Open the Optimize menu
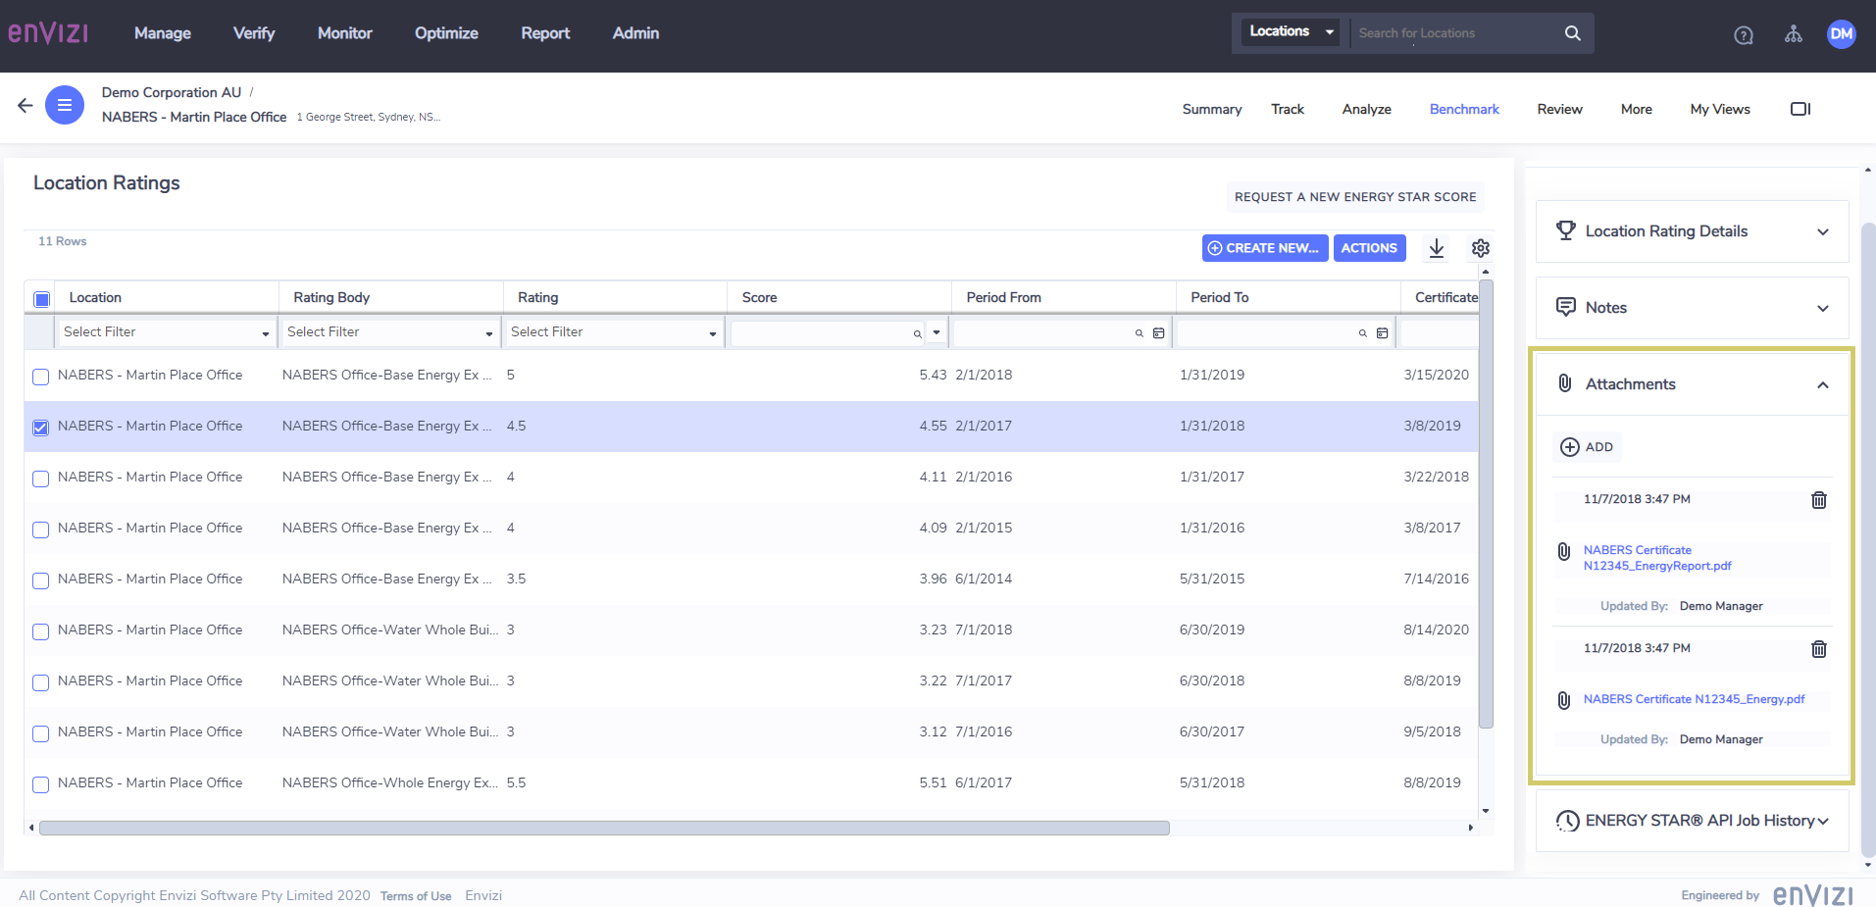Screen dimensions: 1876x907 point(446,33)
